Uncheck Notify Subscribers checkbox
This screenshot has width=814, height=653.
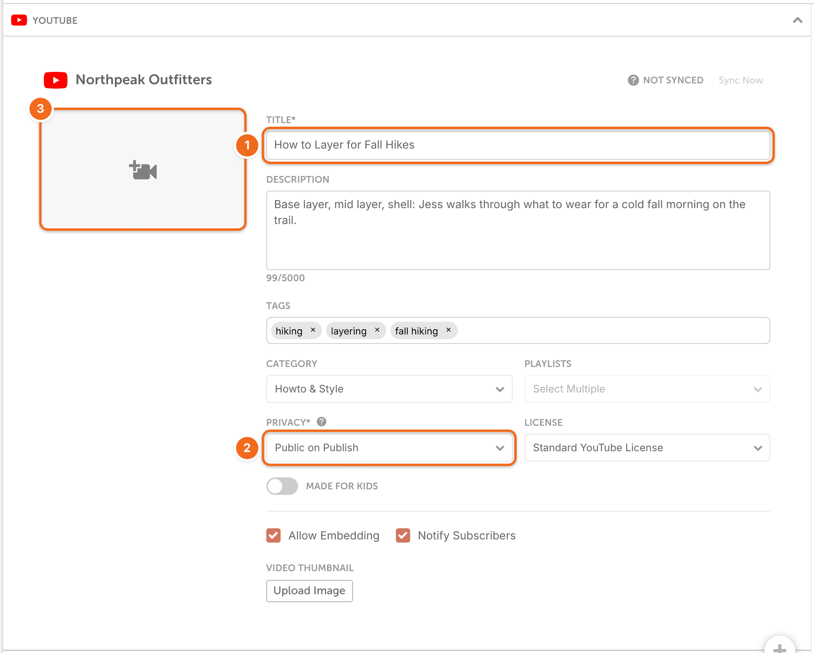[403, 535]
